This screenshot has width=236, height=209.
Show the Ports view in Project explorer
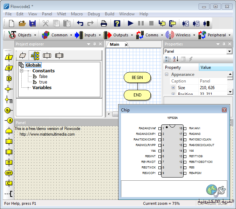click(x=23, y=56)
